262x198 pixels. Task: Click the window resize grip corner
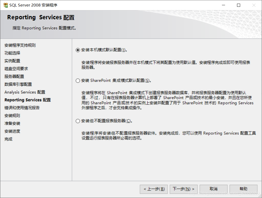[260, 196]
